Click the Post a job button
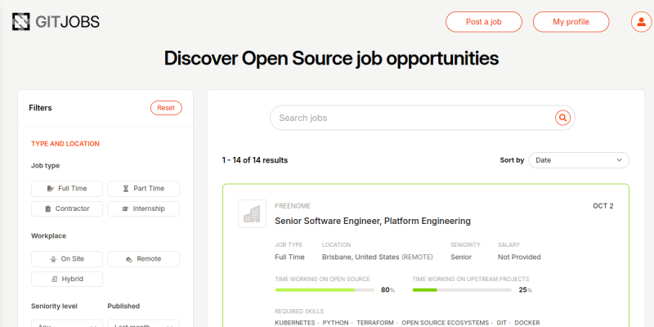Image resolution: width=654 pixels, height=327 pixels. tap(484, 22)
